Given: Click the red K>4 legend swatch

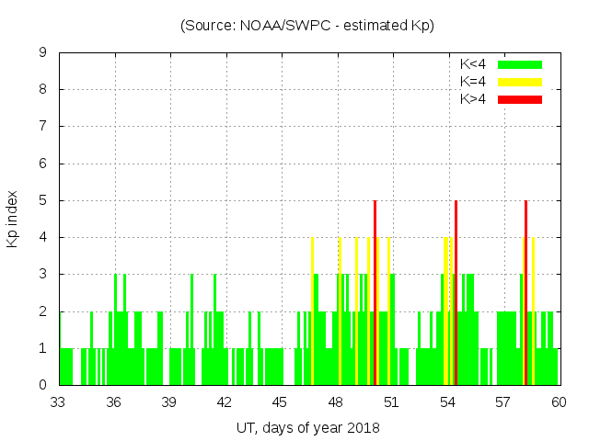Looking at the screenshot, I should [520, 98].
